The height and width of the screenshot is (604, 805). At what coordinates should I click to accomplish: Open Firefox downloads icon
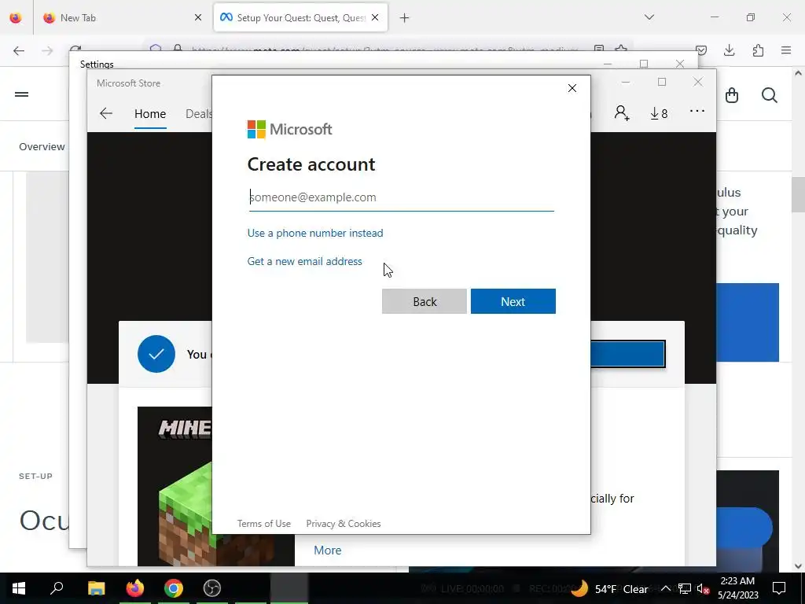[729, 50]
